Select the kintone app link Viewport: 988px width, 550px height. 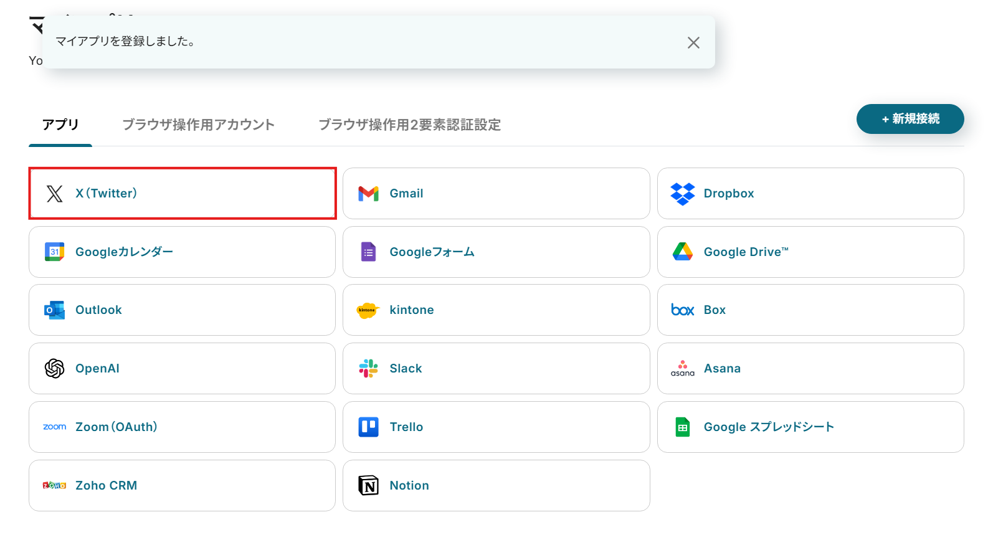point(411,310)
